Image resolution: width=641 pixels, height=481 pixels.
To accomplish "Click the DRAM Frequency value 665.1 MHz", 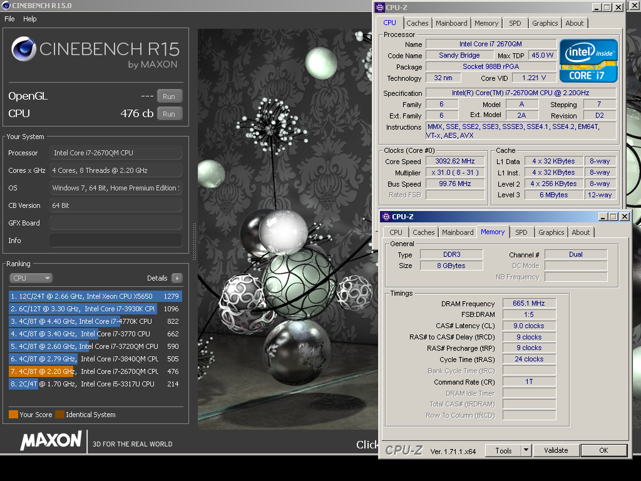I will (529, 303).
